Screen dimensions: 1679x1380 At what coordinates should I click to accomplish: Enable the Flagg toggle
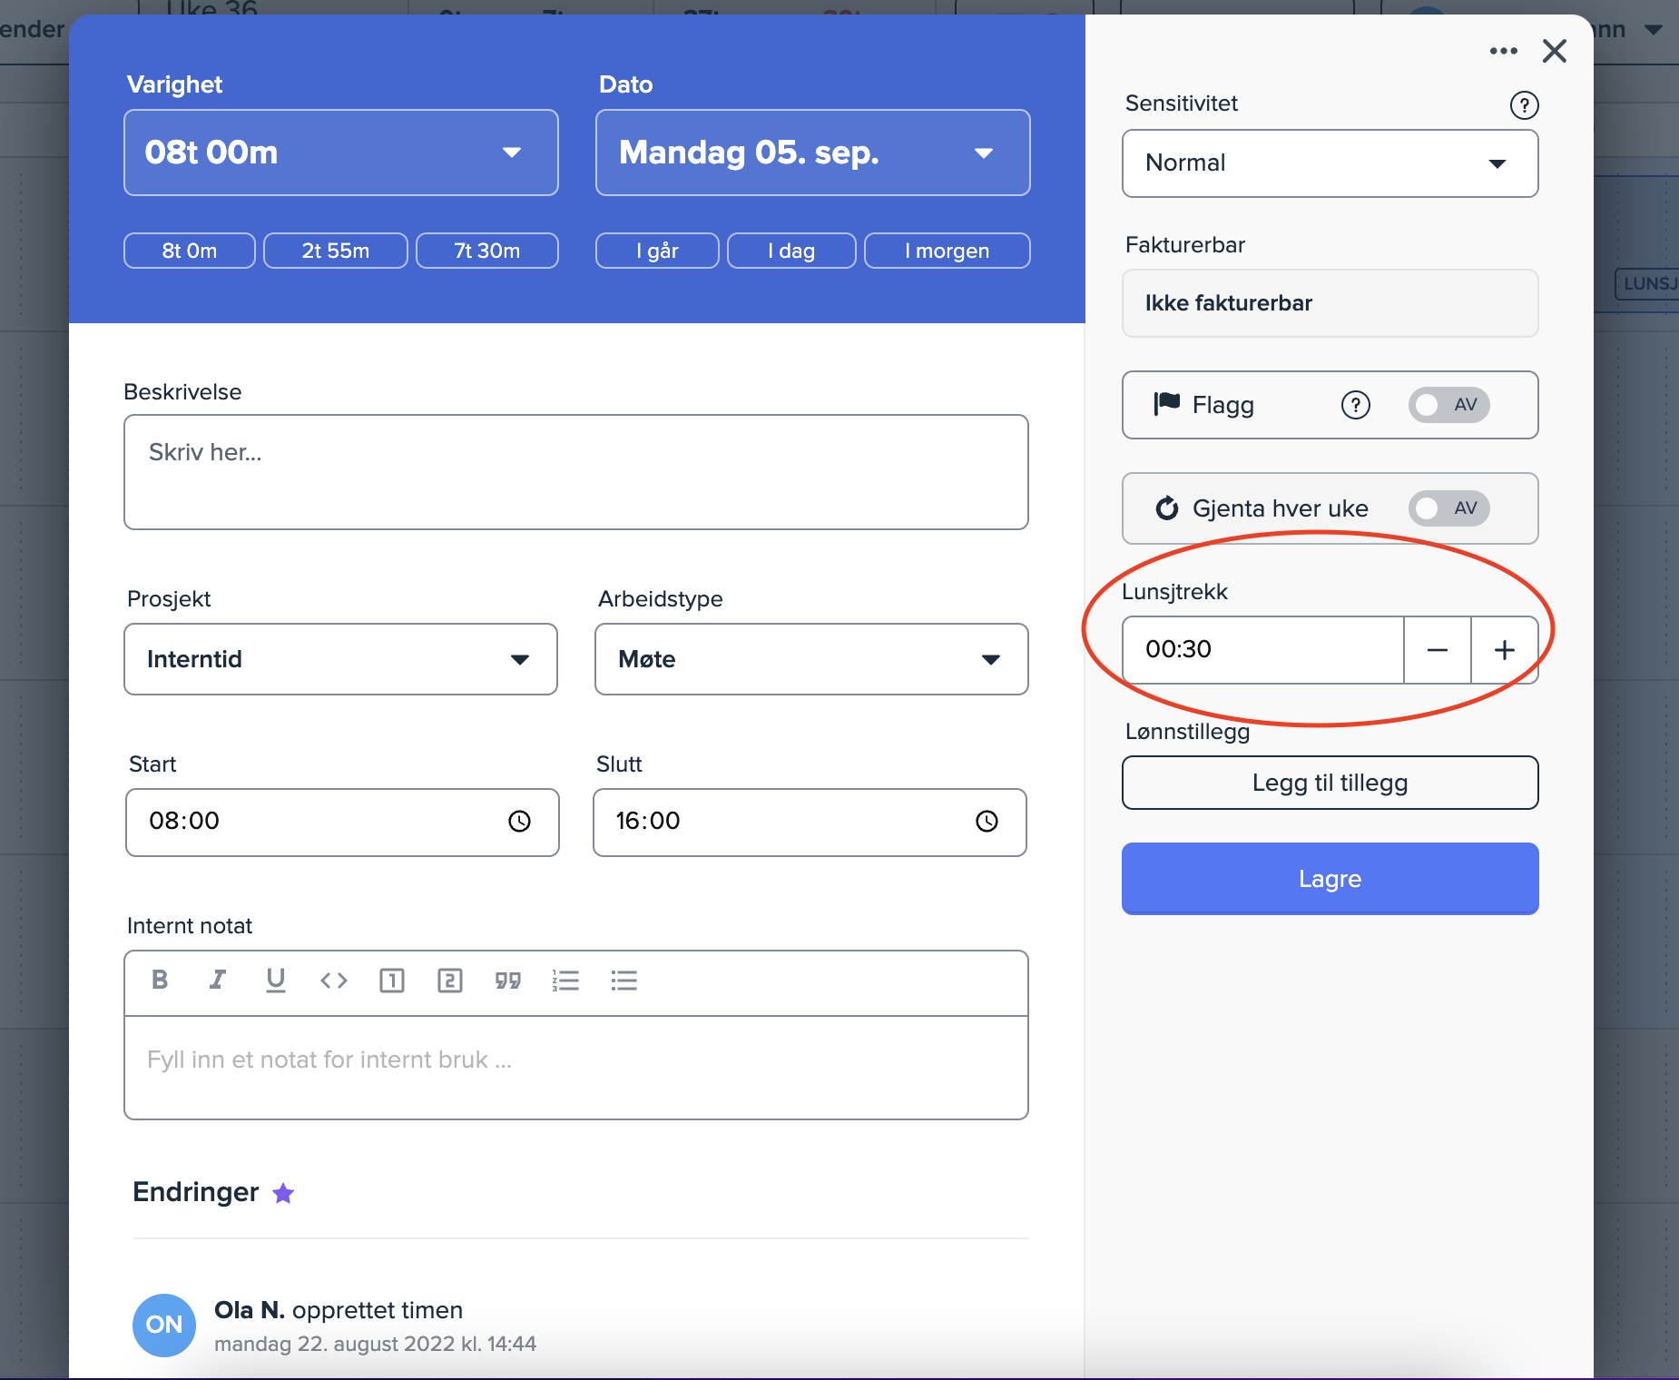tap(1448, 405)
